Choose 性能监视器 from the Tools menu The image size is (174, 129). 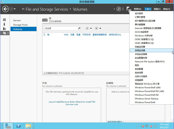[x=151, y=47]
